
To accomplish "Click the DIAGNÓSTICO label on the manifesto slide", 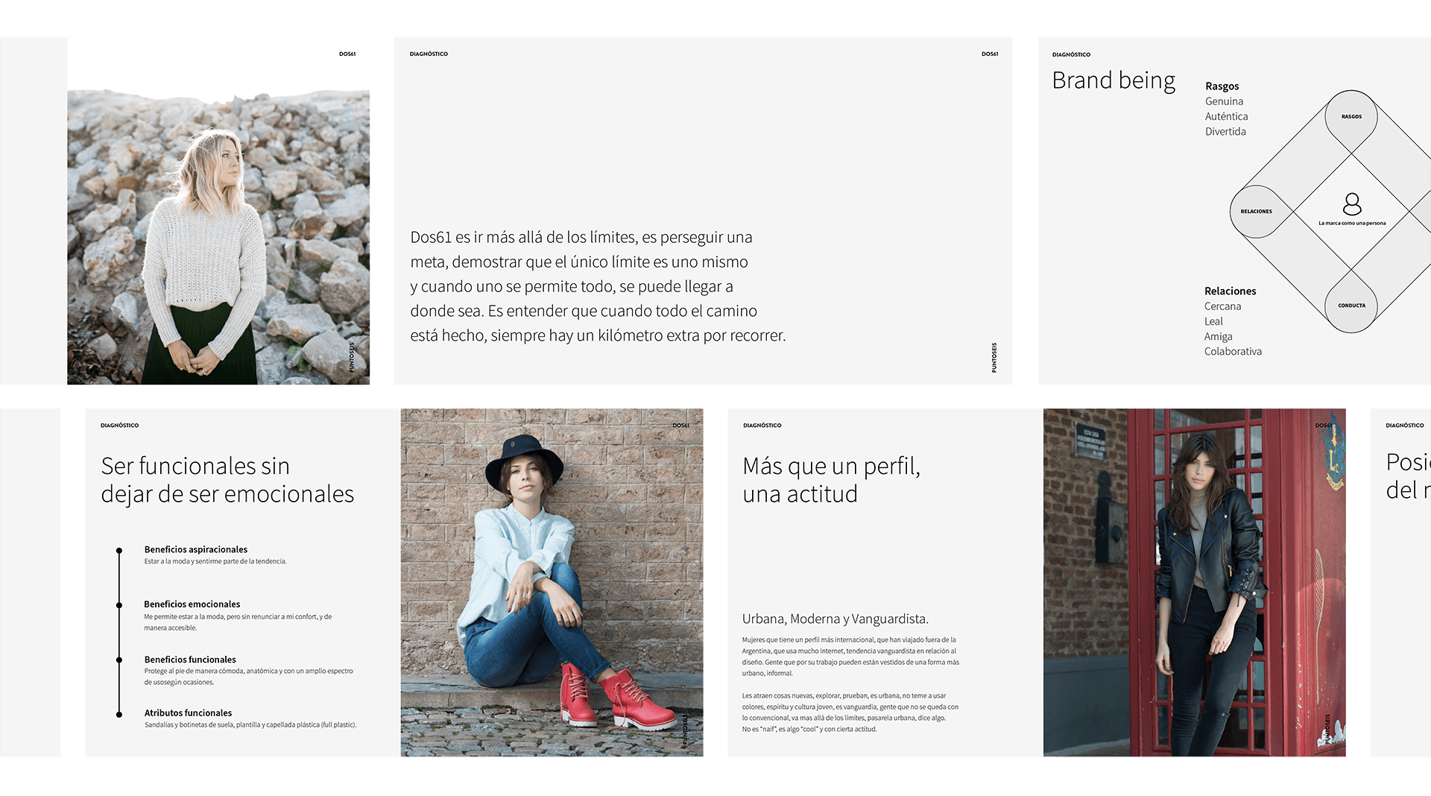I will (x=429, y=54).
